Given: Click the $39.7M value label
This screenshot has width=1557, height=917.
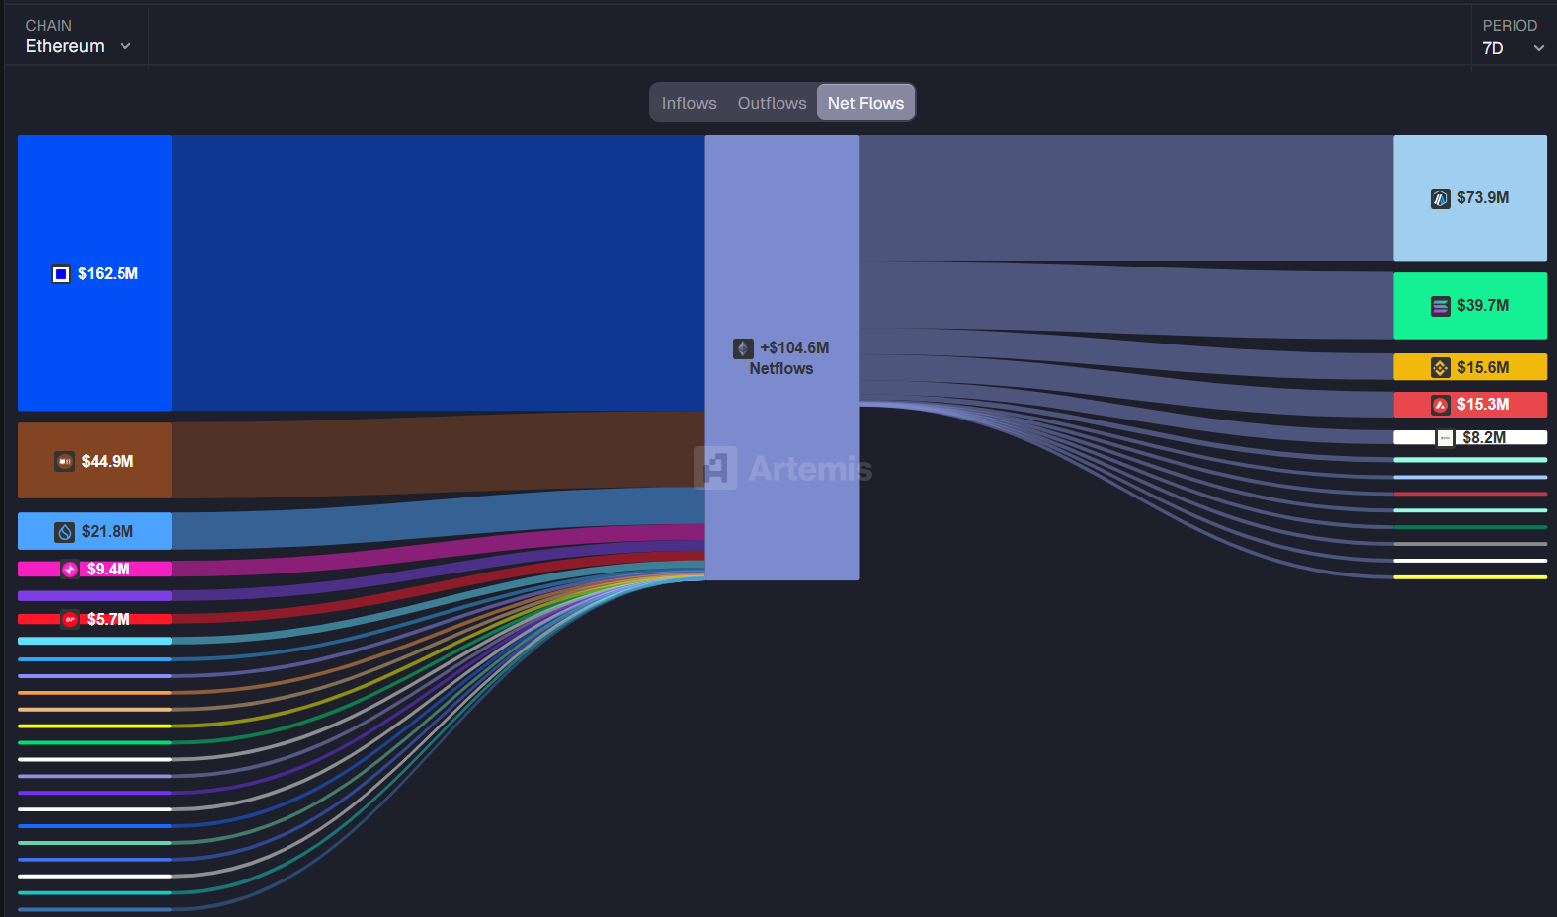Looking at the screenshot, I should click(x=1483, y=306).
